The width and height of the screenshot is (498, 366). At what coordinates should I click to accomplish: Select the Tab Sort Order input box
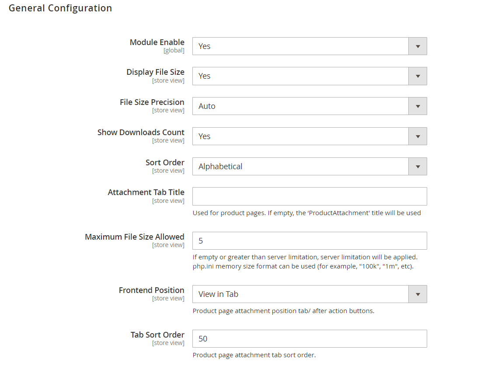(x=309, y=339)
